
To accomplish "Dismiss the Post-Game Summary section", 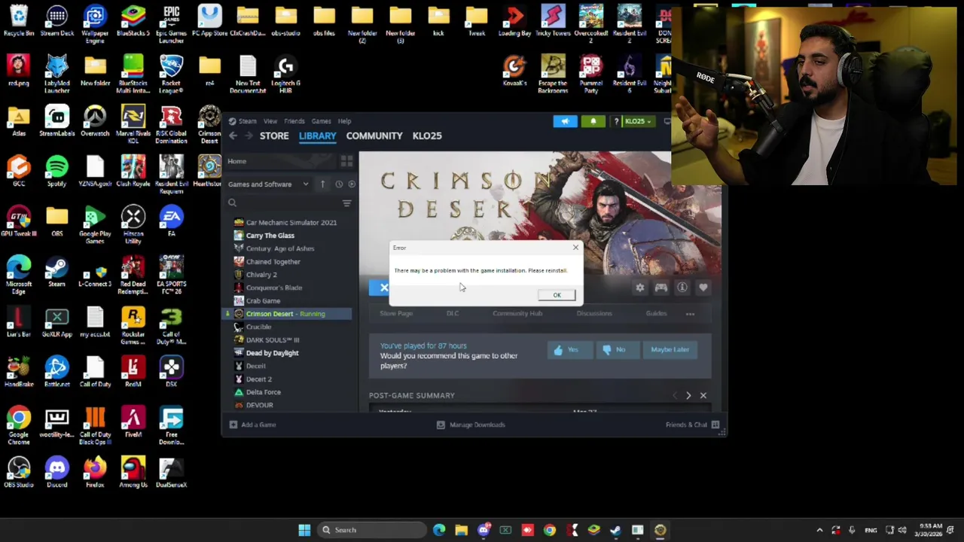I will [703, 396].
